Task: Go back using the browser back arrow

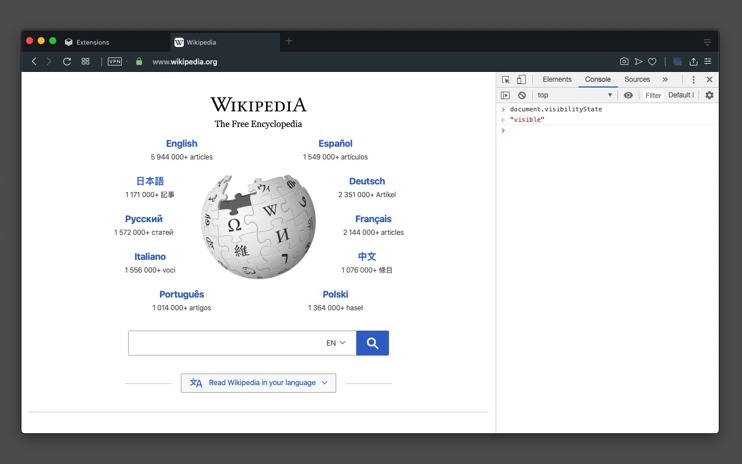Action: 34,61
